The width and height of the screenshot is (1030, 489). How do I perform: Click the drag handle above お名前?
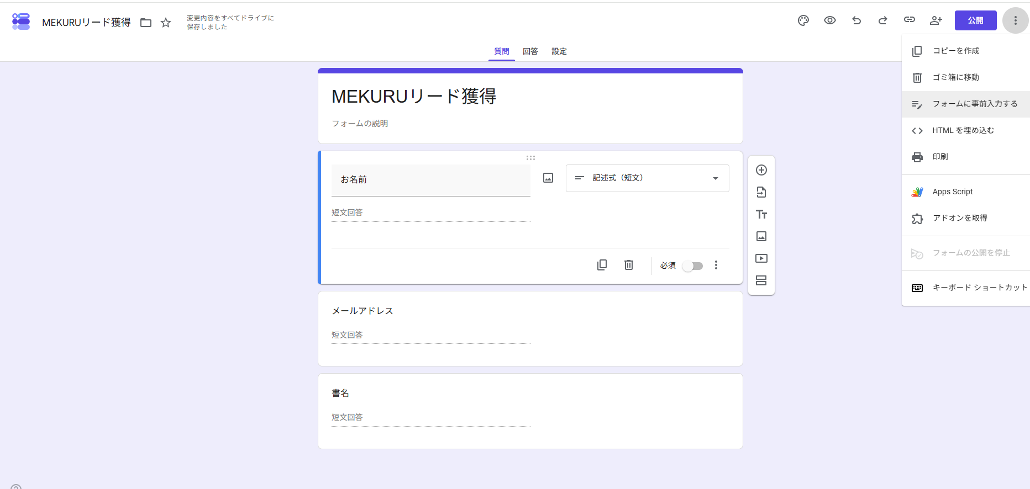(x=530, y=158)
